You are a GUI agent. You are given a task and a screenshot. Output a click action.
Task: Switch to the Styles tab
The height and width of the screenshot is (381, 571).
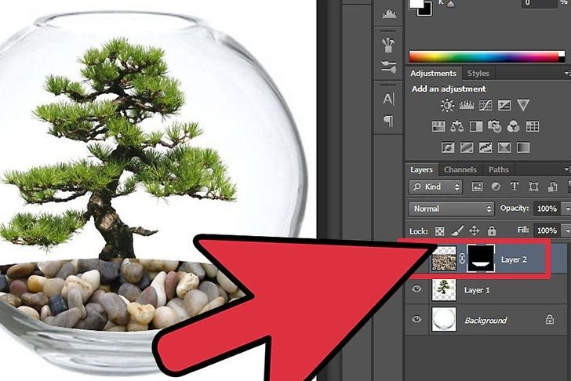coord(477,73)
